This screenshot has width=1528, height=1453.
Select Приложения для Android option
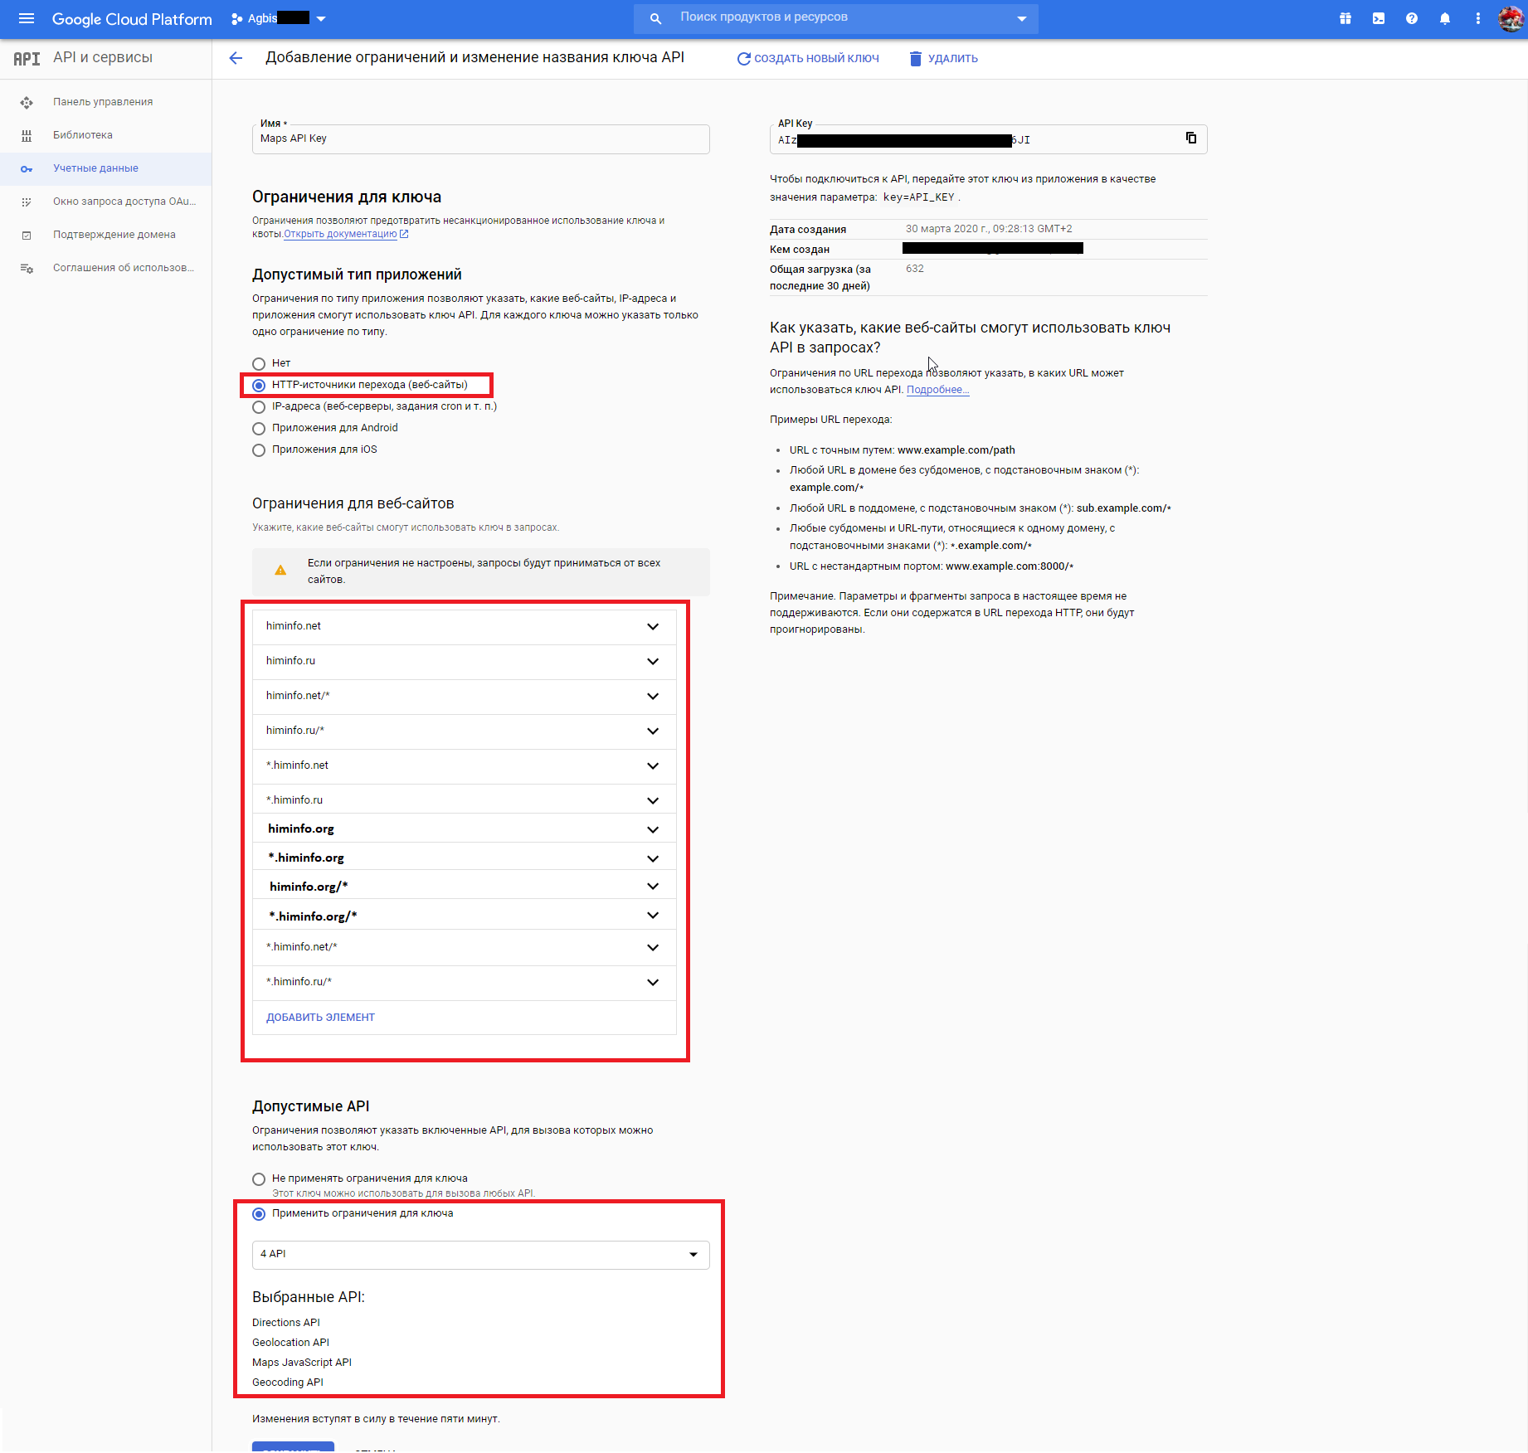(259, 428)
